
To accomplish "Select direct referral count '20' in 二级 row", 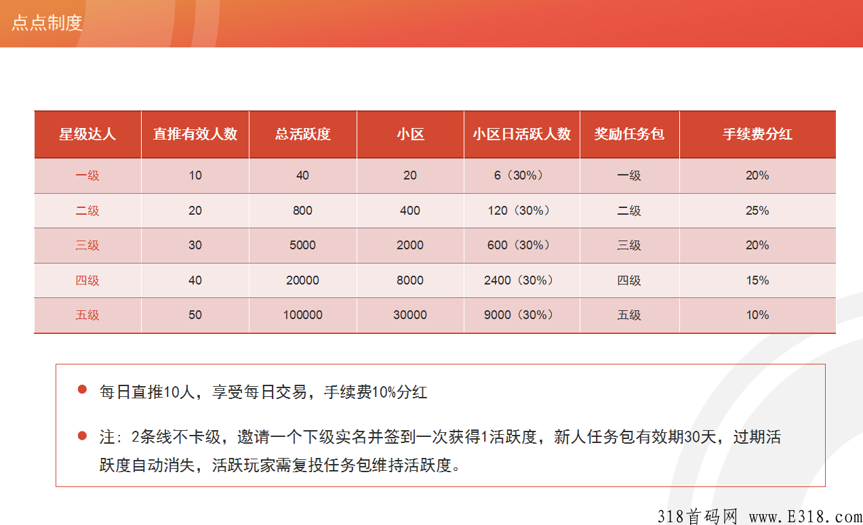I will point(195,211).
